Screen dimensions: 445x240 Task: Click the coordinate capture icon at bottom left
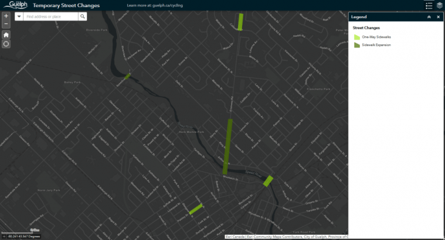(4, 236)
